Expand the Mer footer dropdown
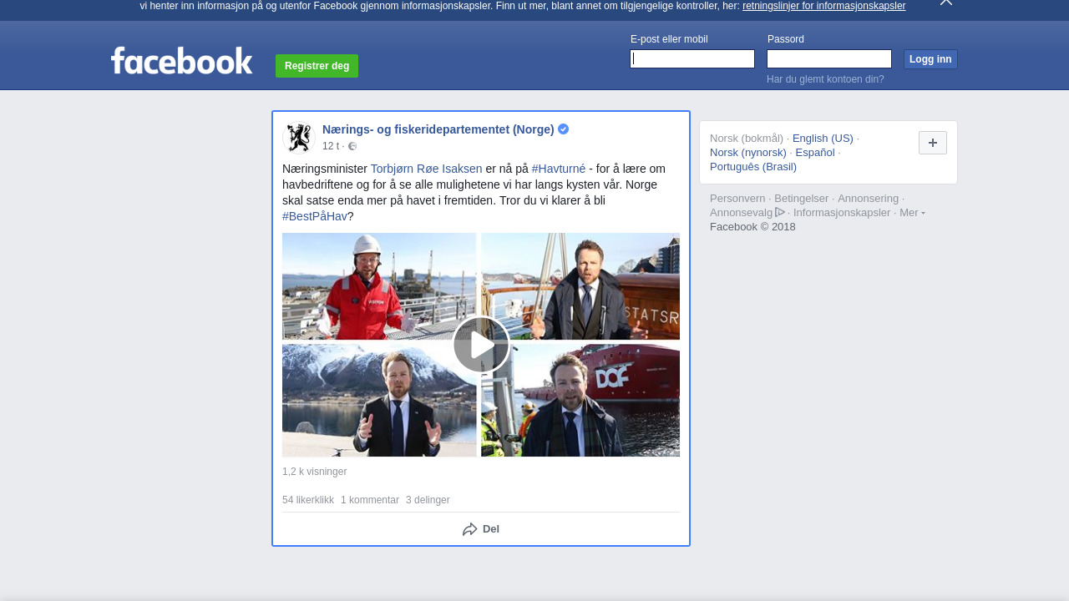 pos(912,212)
